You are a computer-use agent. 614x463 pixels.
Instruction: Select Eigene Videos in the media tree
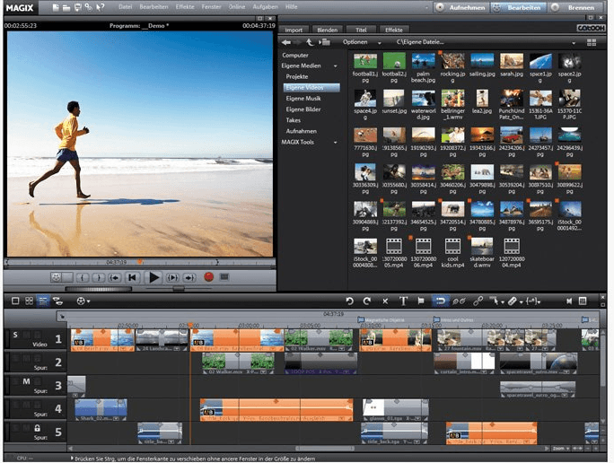(x=311, y=88)
